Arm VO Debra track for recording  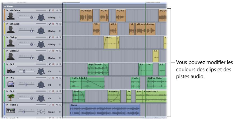pyautogui.click(x=53, y=10)
